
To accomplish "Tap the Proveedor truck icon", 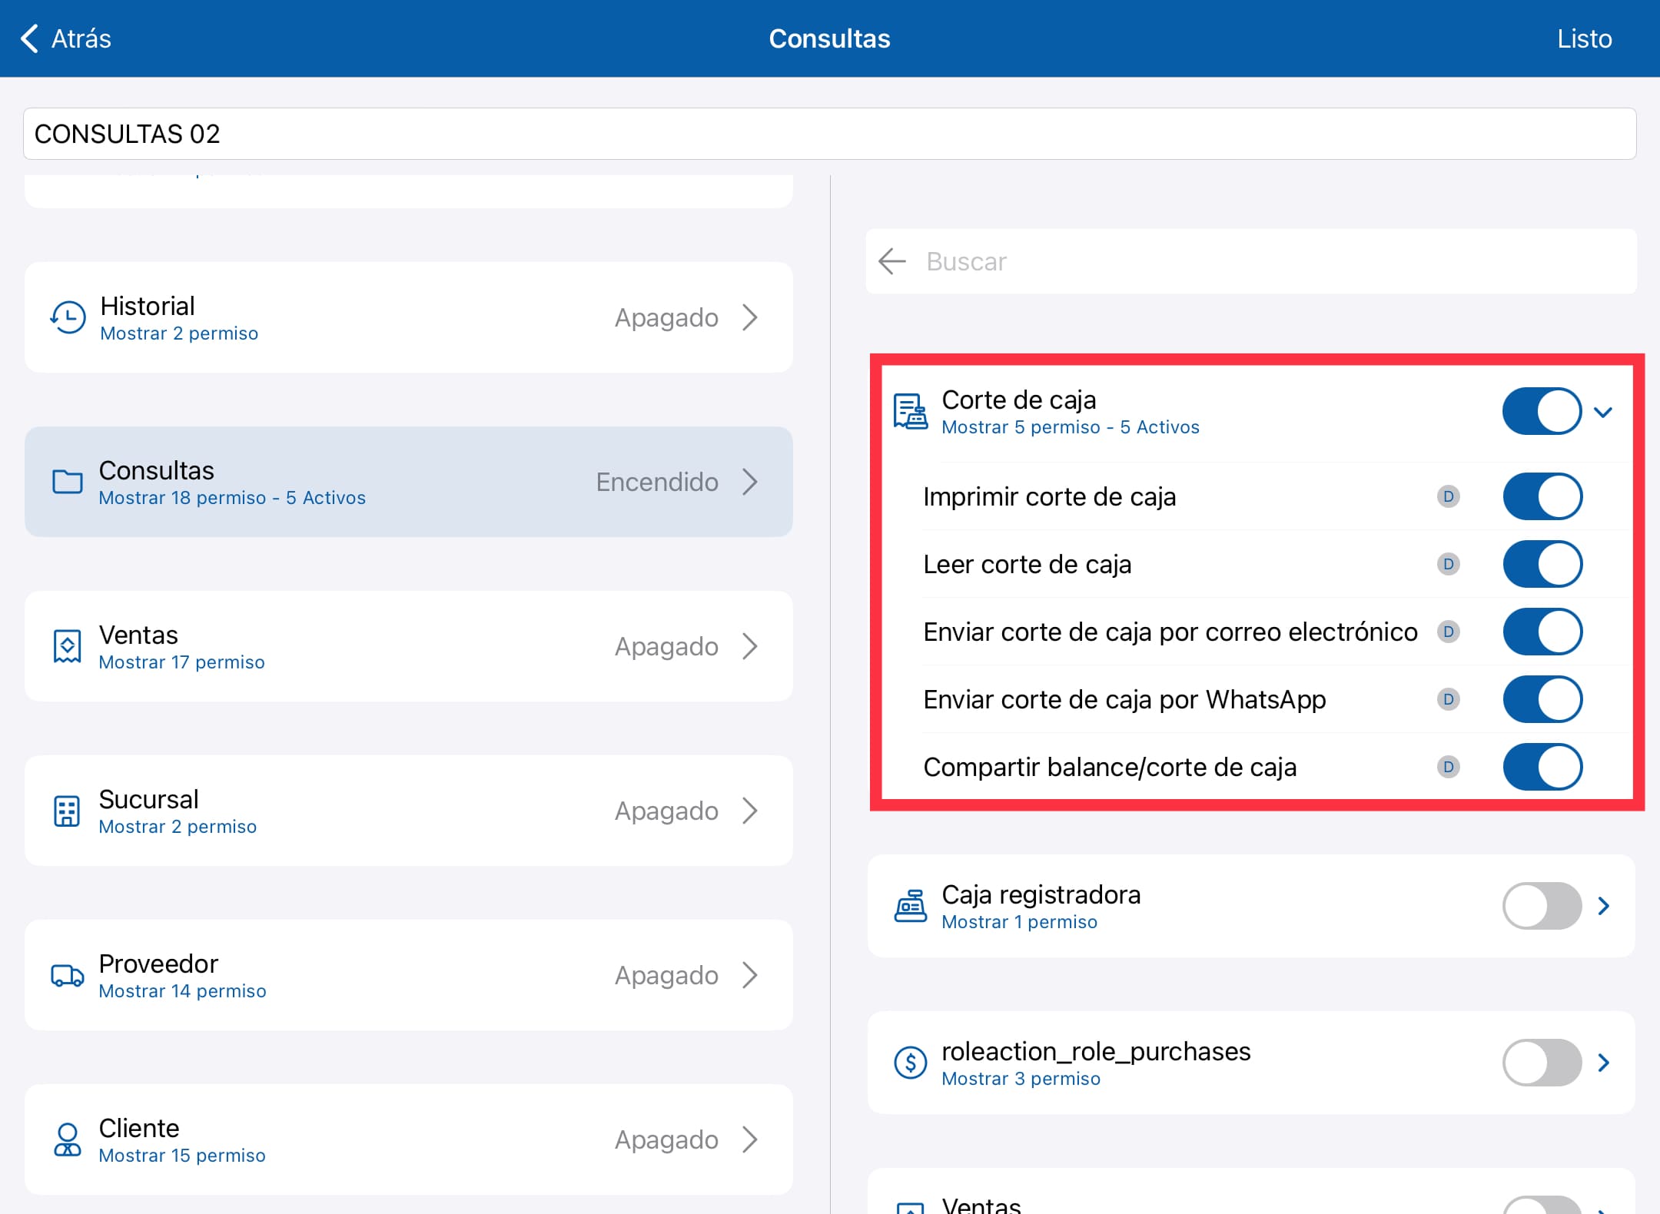I will click(68, 975).
